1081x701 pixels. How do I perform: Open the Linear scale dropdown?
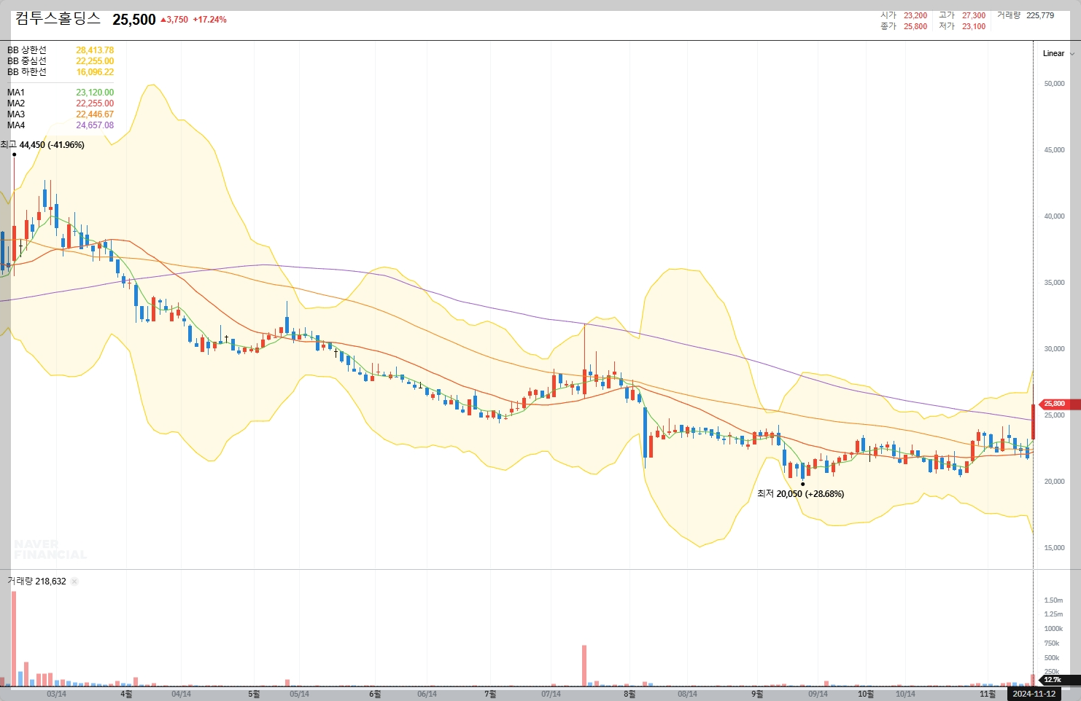pos(1058,53)
